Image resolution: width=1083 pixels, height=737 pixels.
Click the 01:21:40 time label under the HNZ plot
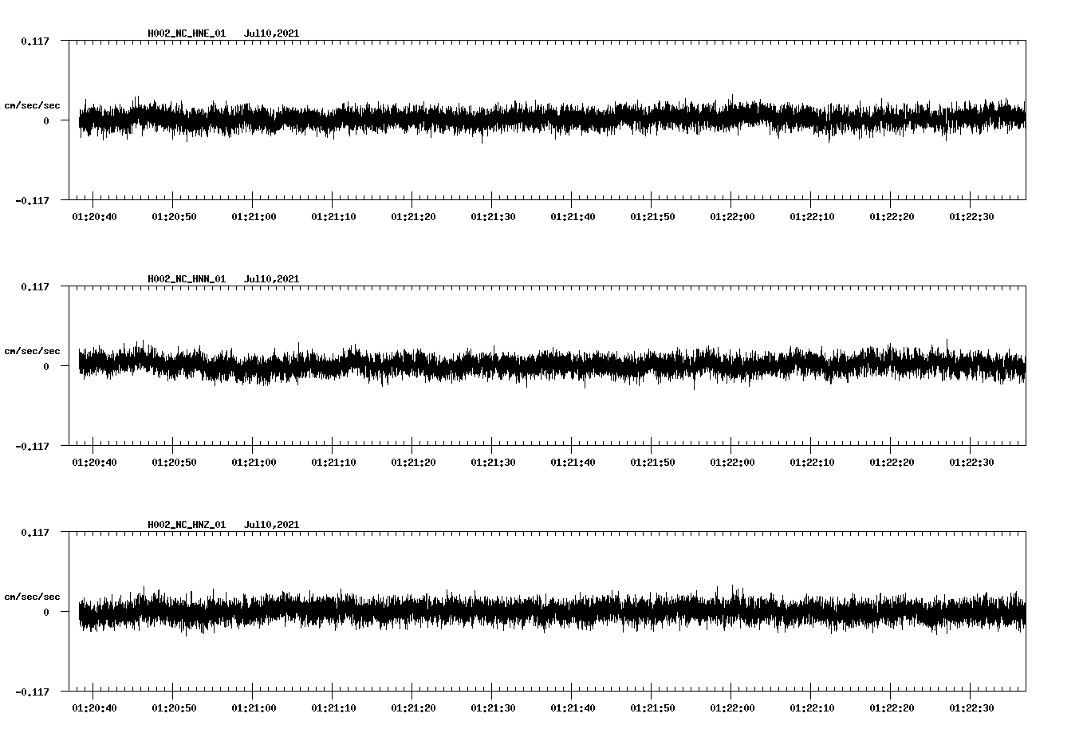[573, 708]
